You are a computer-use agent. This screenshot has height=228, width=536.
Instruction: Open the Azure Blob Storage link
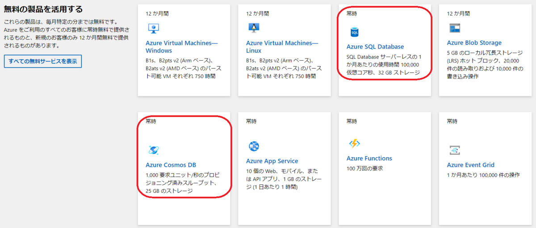pyautogui.click(x=474, y=43)
